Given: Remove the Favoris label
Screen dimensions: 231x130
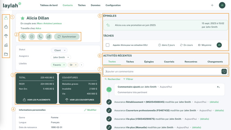Looking at the screenshot, I should point(64,65).
